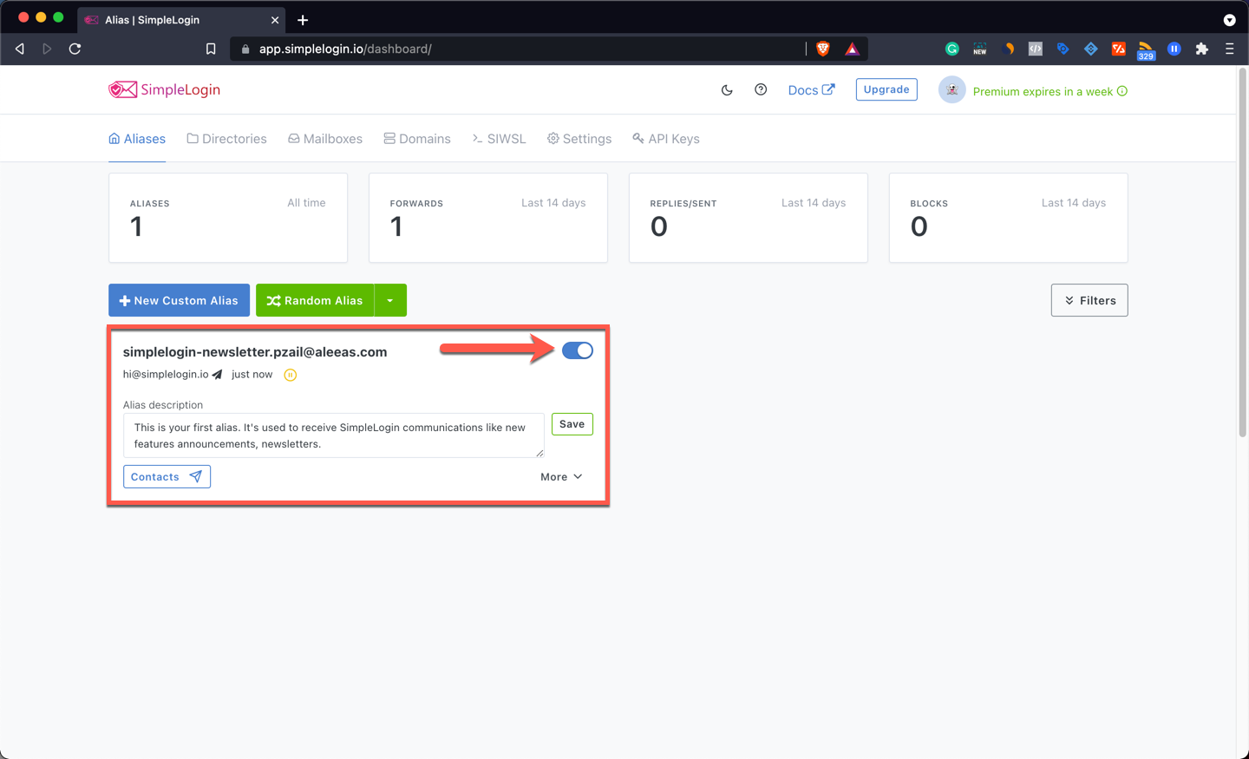Open a new browser tab
Viewport: 1249px width, 759px height.
303,20
